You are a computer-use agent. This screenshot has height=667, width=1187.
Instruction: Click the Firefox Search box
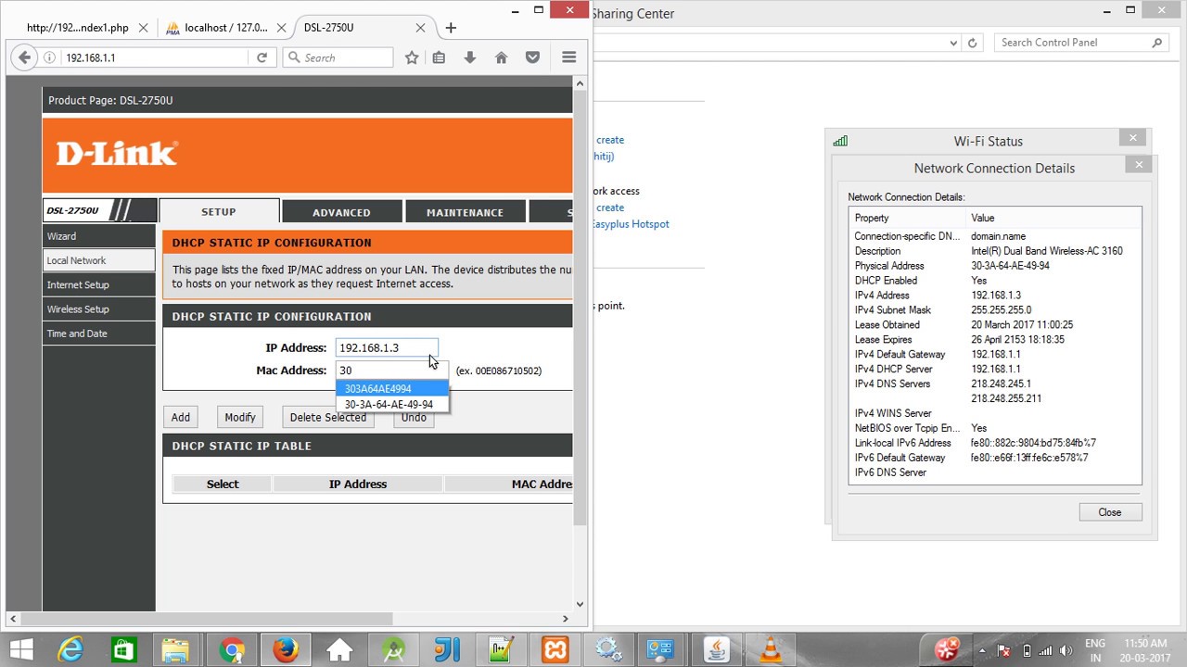(338, 57)
